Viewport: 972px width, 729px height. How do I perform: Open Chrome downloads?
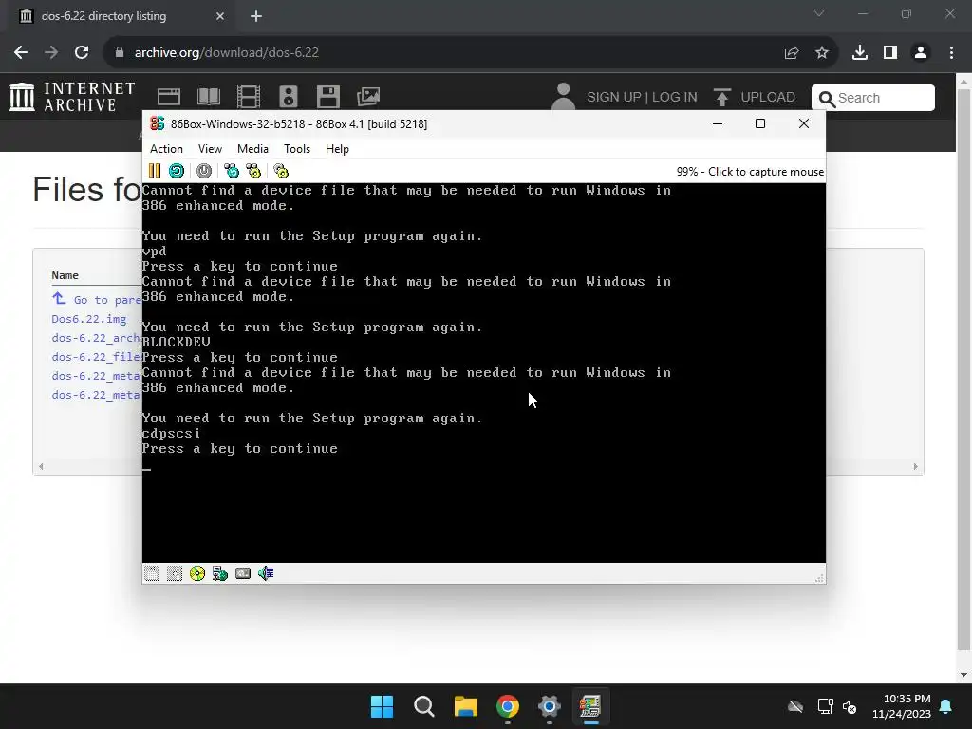860,53
